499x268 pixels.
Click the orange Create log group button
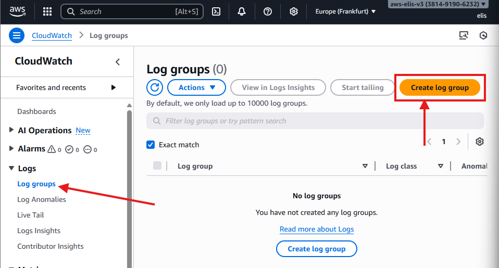[440, 87]
